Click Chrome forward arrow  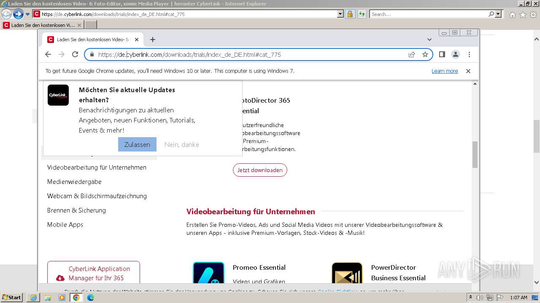[x=62, y=54]
